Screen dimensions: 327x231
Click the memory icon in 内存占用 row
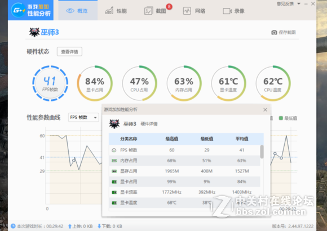tap(114, 161)
